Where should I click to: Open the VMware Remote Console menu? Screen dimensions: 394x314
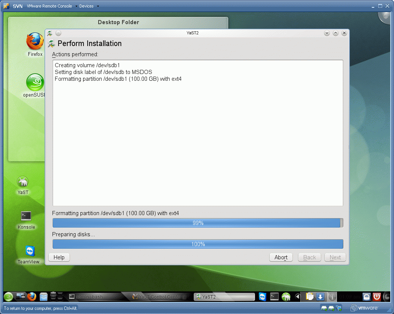click(x=52, y=6)
